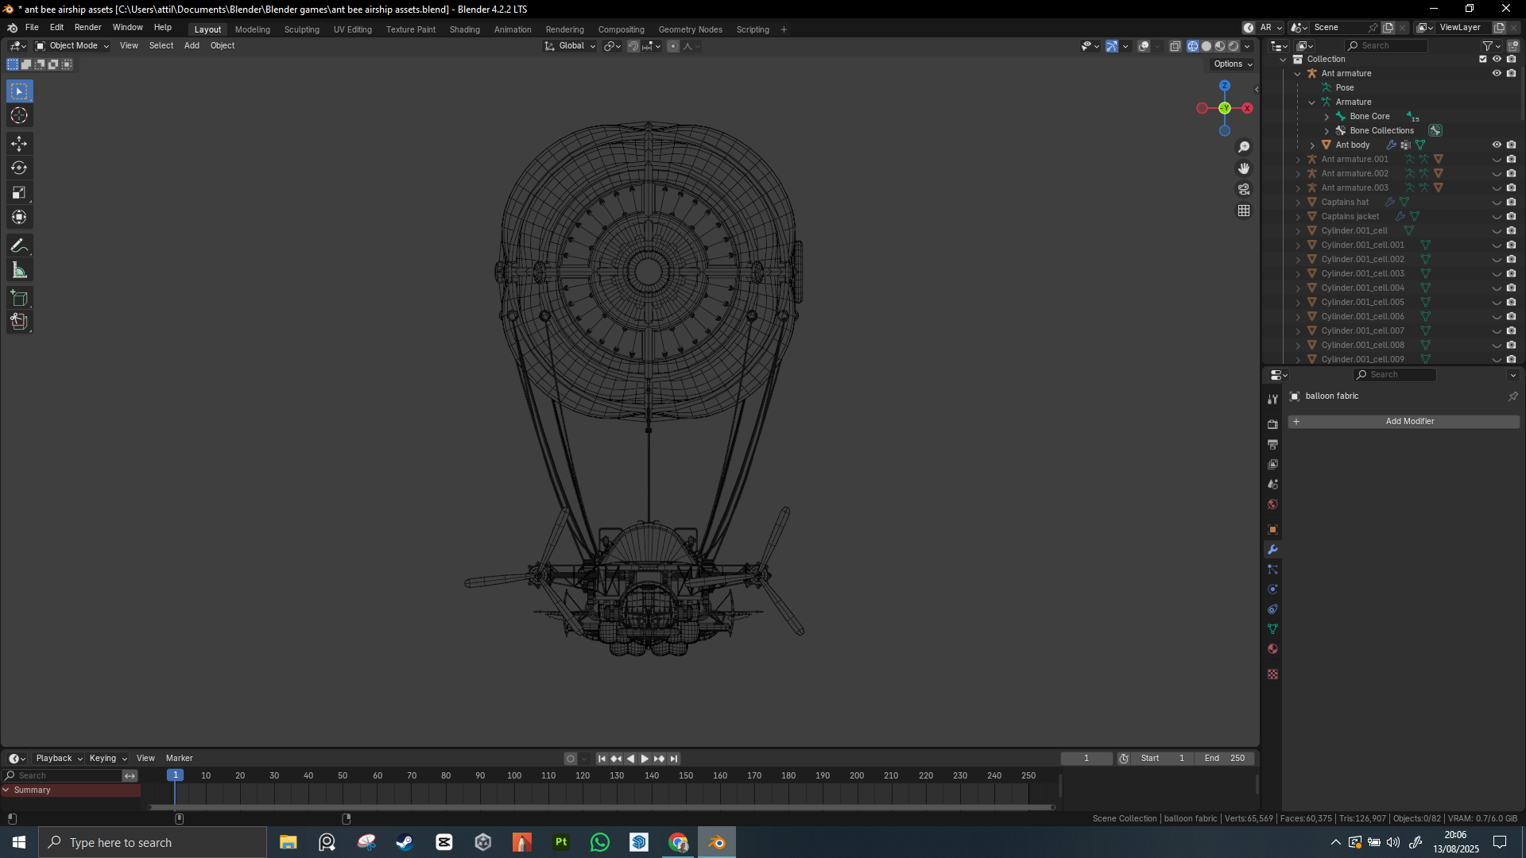Open Material properties tab
This screenshot has width=1526, height=858.
[x=1272, y=649]
